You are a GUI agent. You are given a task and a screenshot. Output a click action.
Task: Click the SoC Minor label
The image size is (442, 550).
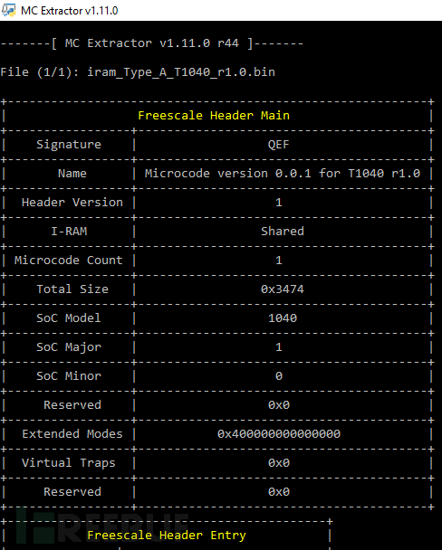[69, 376]
